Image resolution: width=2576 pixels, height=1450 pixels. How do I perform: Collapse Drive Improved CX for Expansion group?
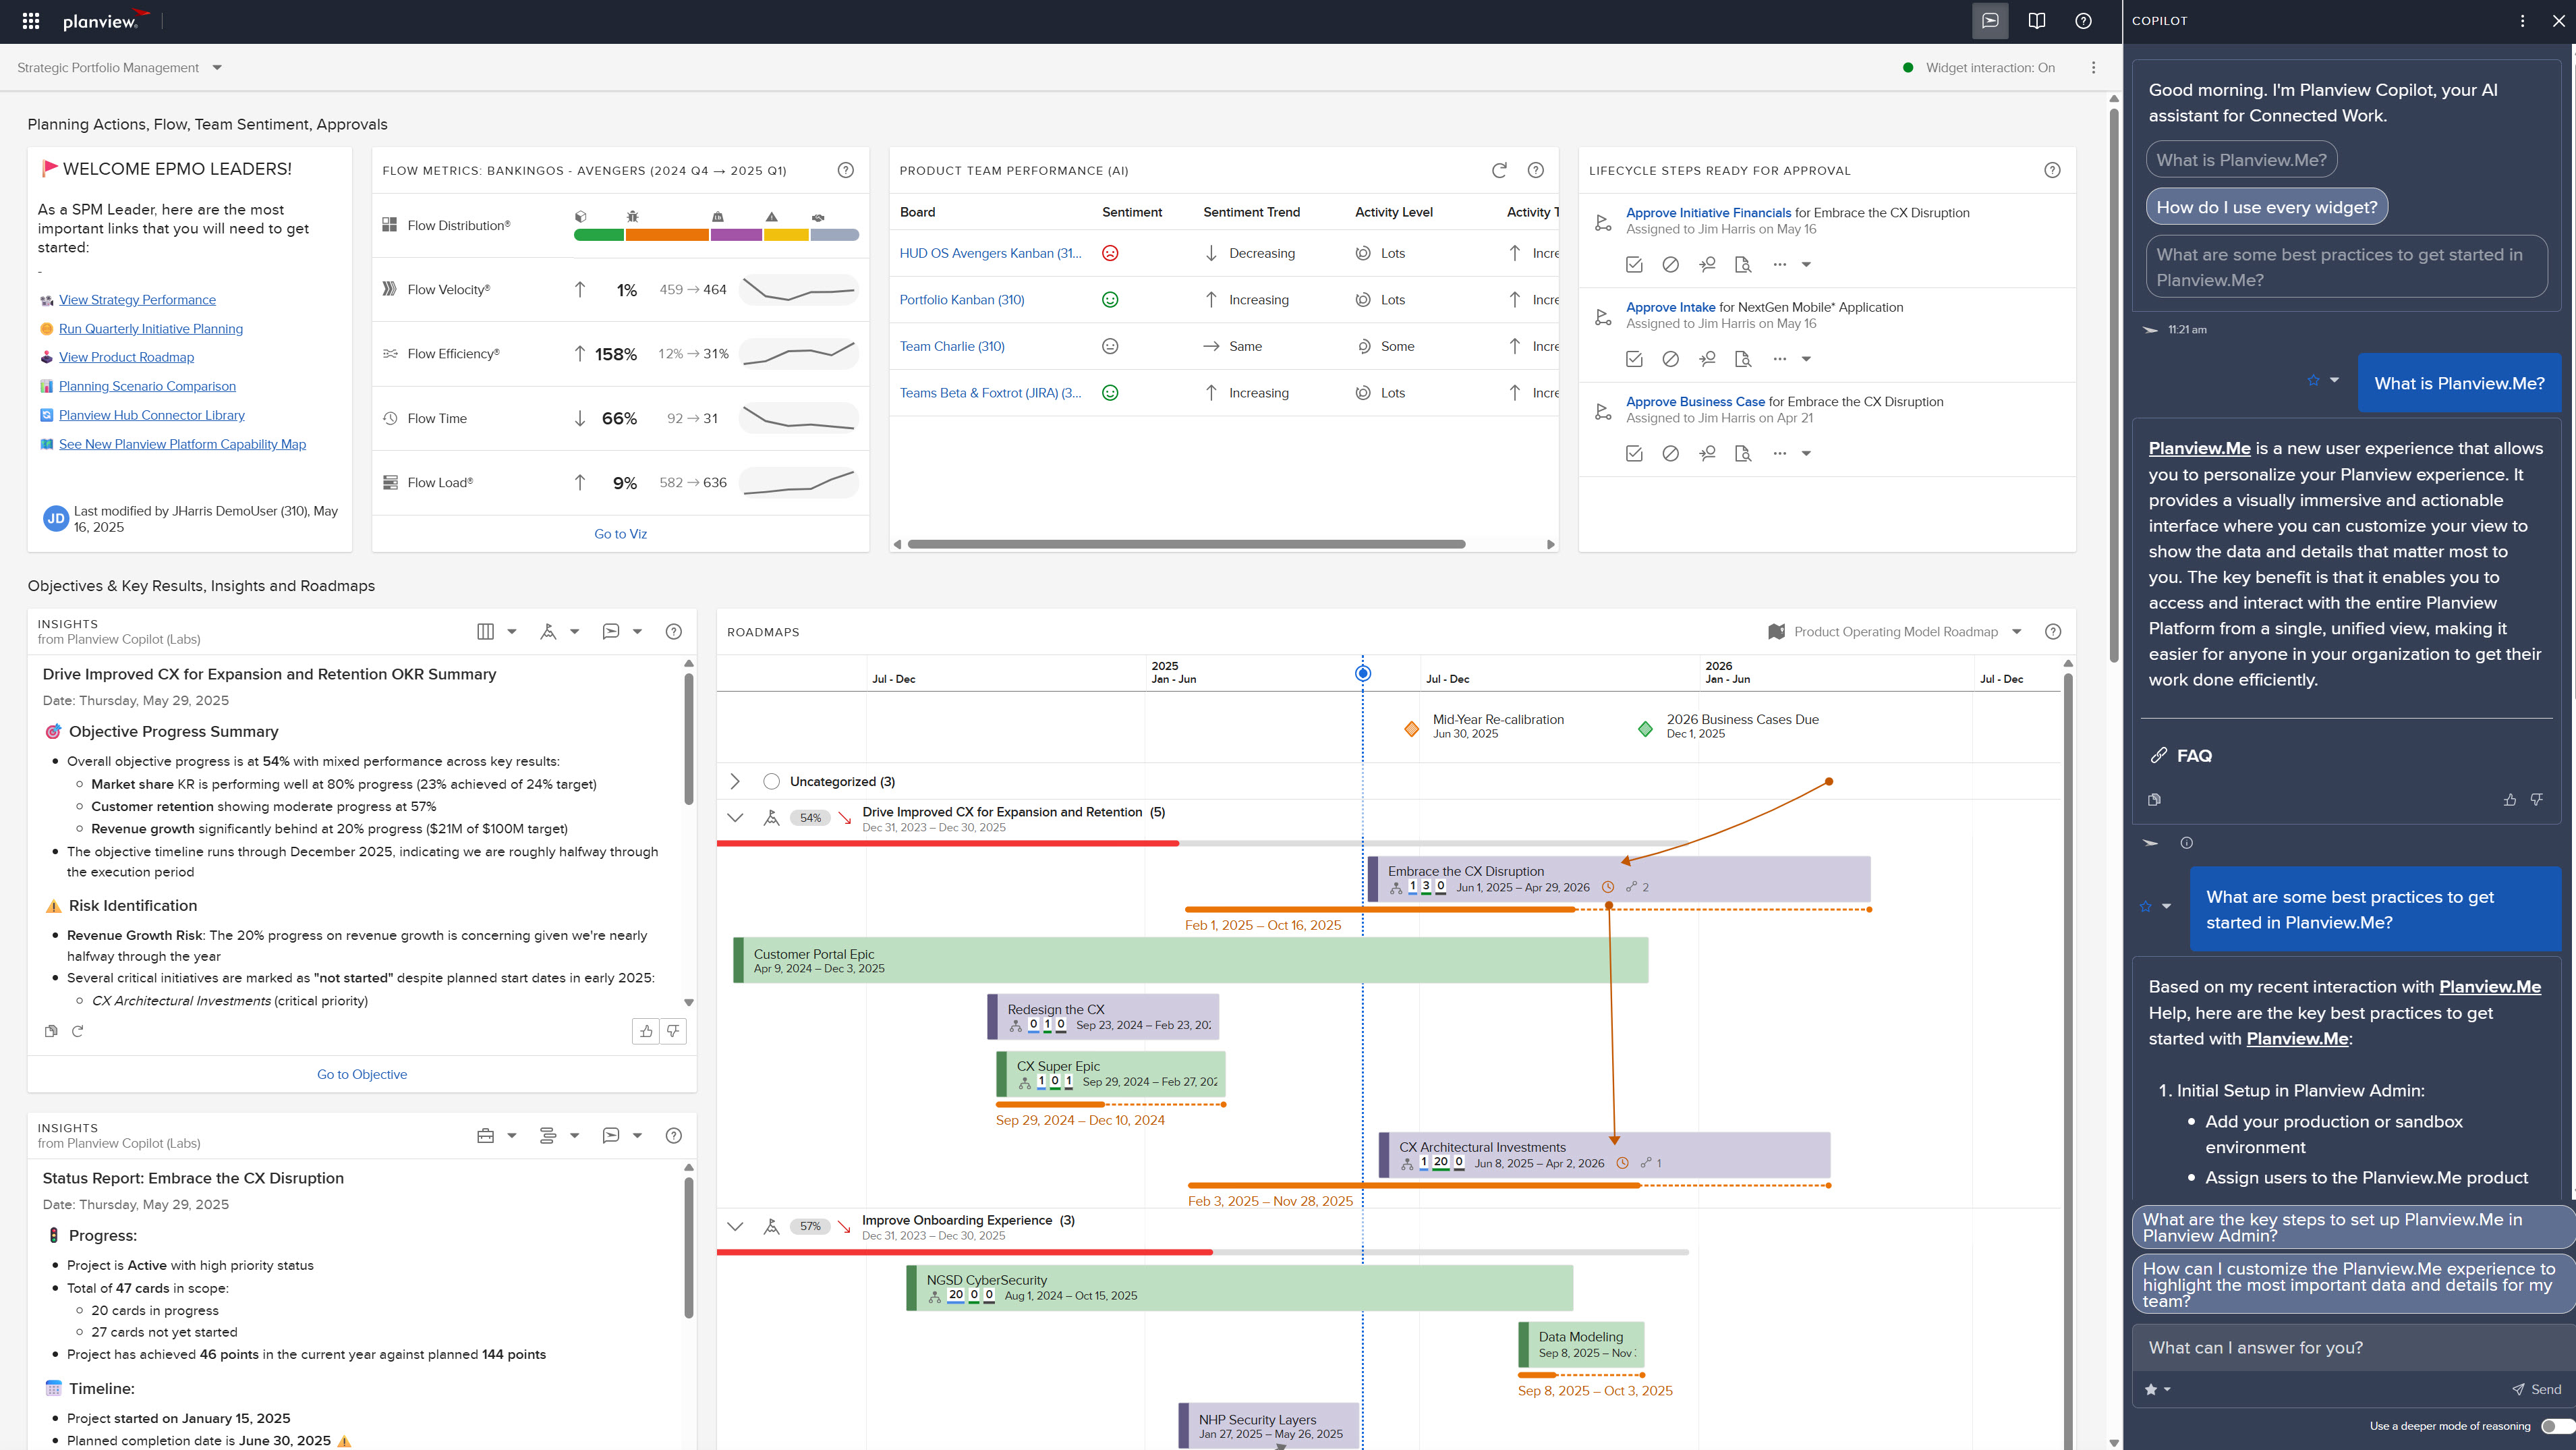pos(735,818)
